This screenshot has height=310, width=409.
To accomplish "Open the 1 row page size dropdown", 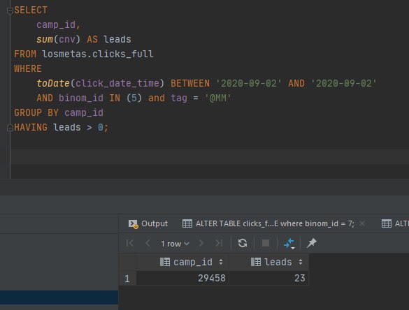I will pyautogui.click(x=175, y=244).
